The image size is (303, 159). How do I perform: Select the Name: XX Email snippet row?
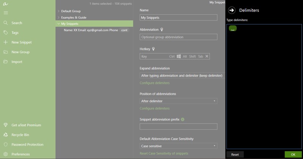pyautogui.click(x=94, y=30)
